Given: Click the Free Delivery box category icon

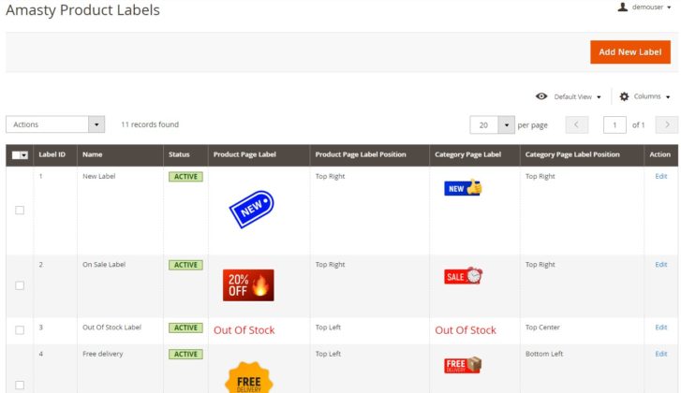Looking at the screenshot, I should [463, 365].
